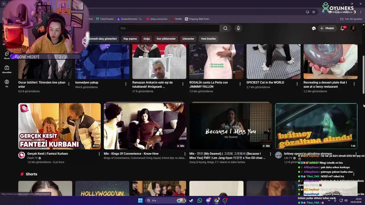Click the Flash TV channel avatar
Viewport: 365px width, 205px height.
tap(22, 155)
